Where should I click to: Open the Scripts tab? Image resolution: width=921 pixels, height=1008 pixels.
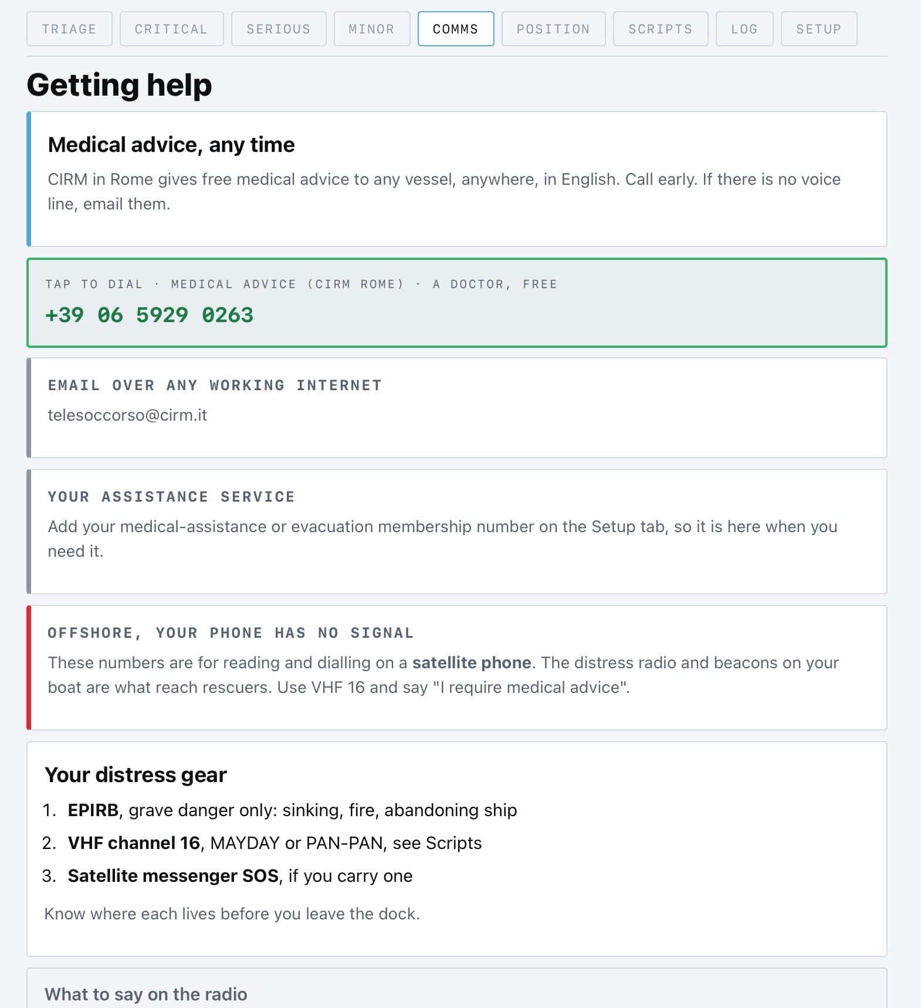pos(661,29)
